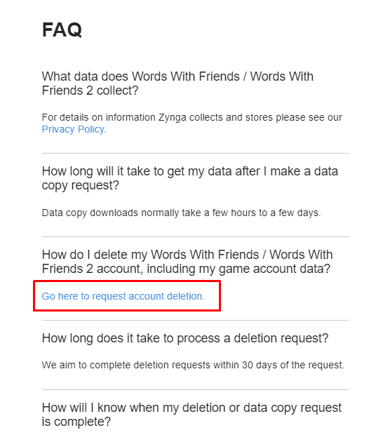Click the divider line above the deletion question
Screen dimensions: 390x435
(196, 237)
